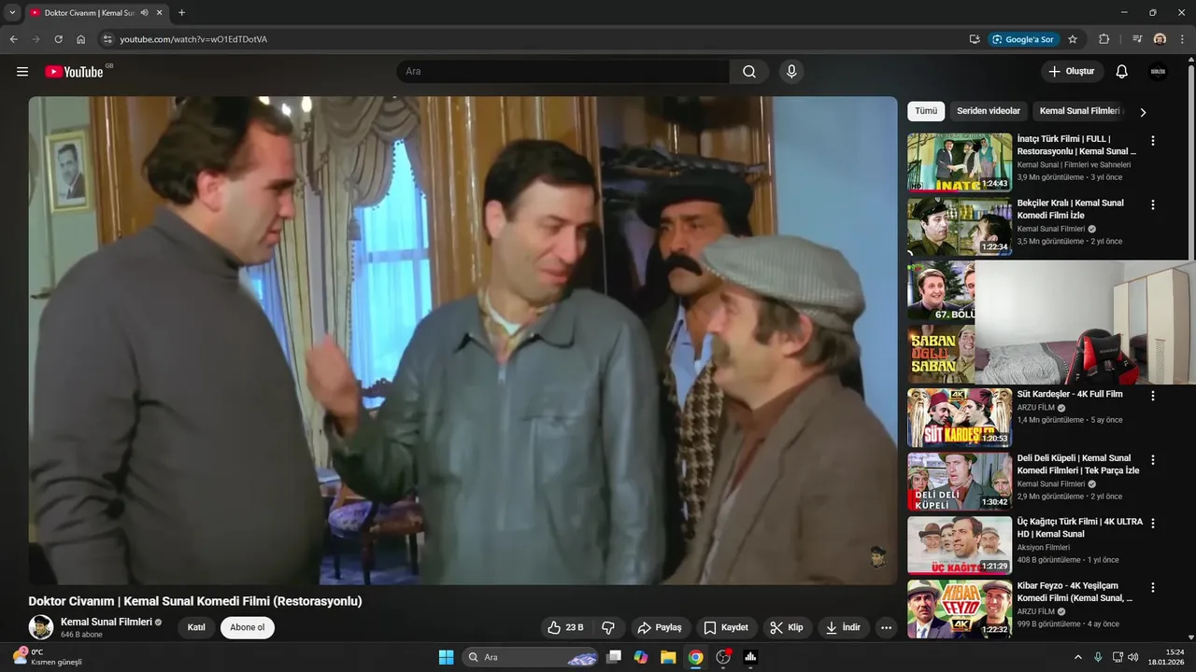Open Task View on taskbar
The width and height of the screenshot is (1196, 672).
pos(614,657)
